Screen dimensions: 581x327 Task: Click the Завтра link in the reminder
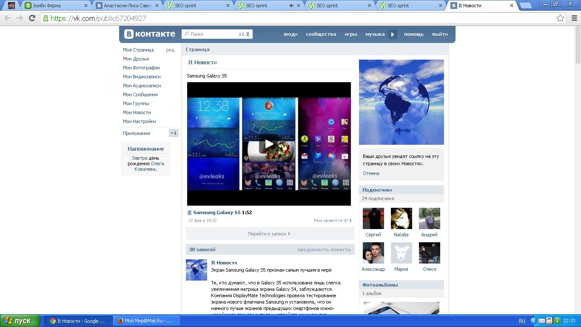[x=140, y=158]
